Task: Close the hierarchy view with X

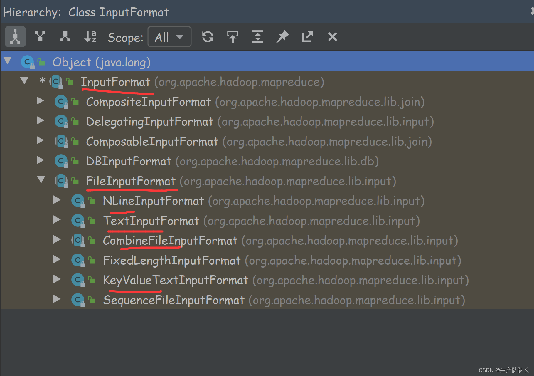Action: [x=332, y=37]
